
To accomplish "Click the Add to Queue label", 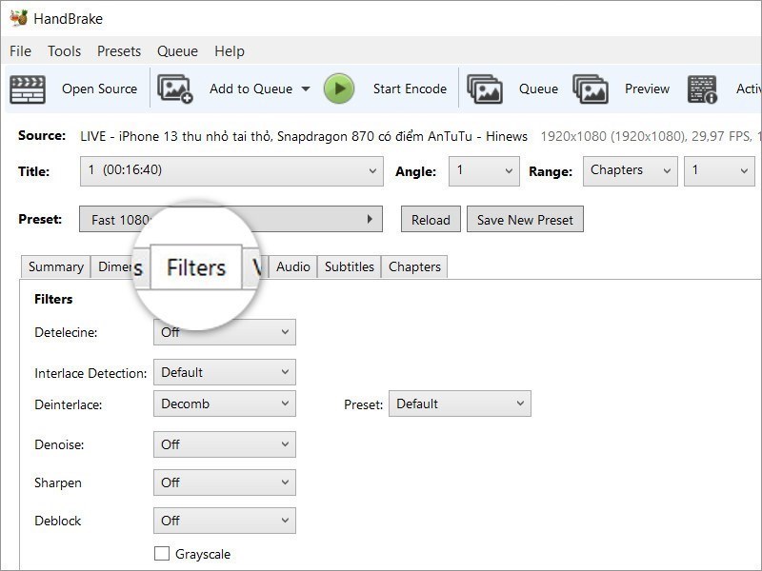I will pyautogui.click(x=251, y=89).
